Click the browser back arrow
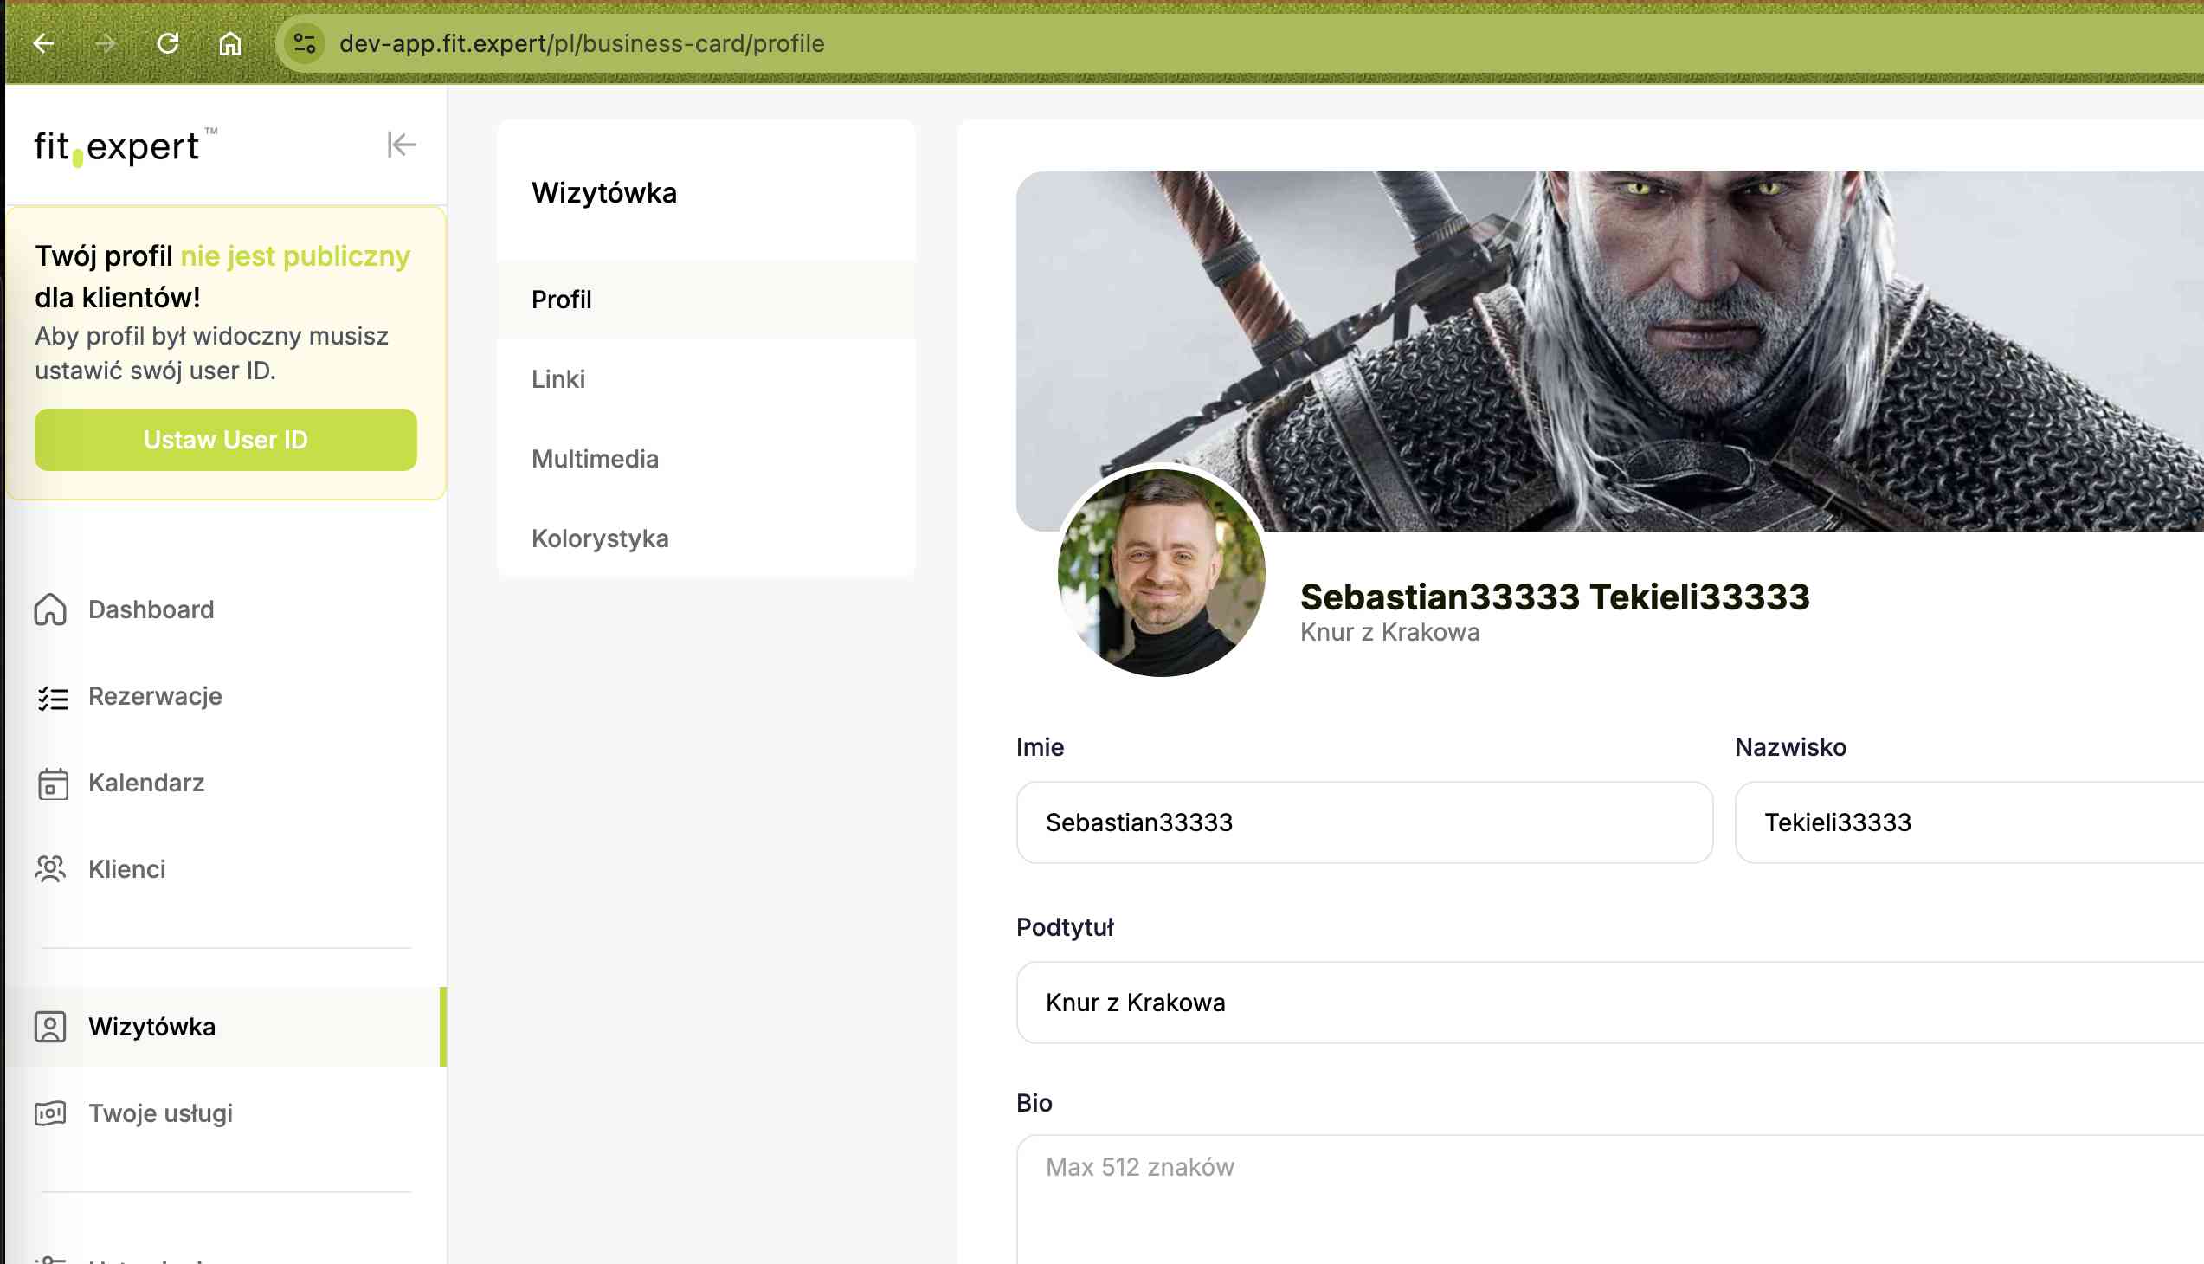The height and width of the screenshot is (1264, 2204). click(43, 42)
